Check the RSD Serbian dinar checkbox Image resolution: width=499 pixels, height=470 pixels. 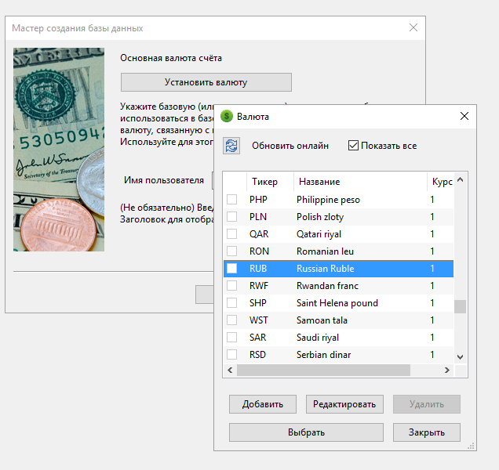[231, 354]
